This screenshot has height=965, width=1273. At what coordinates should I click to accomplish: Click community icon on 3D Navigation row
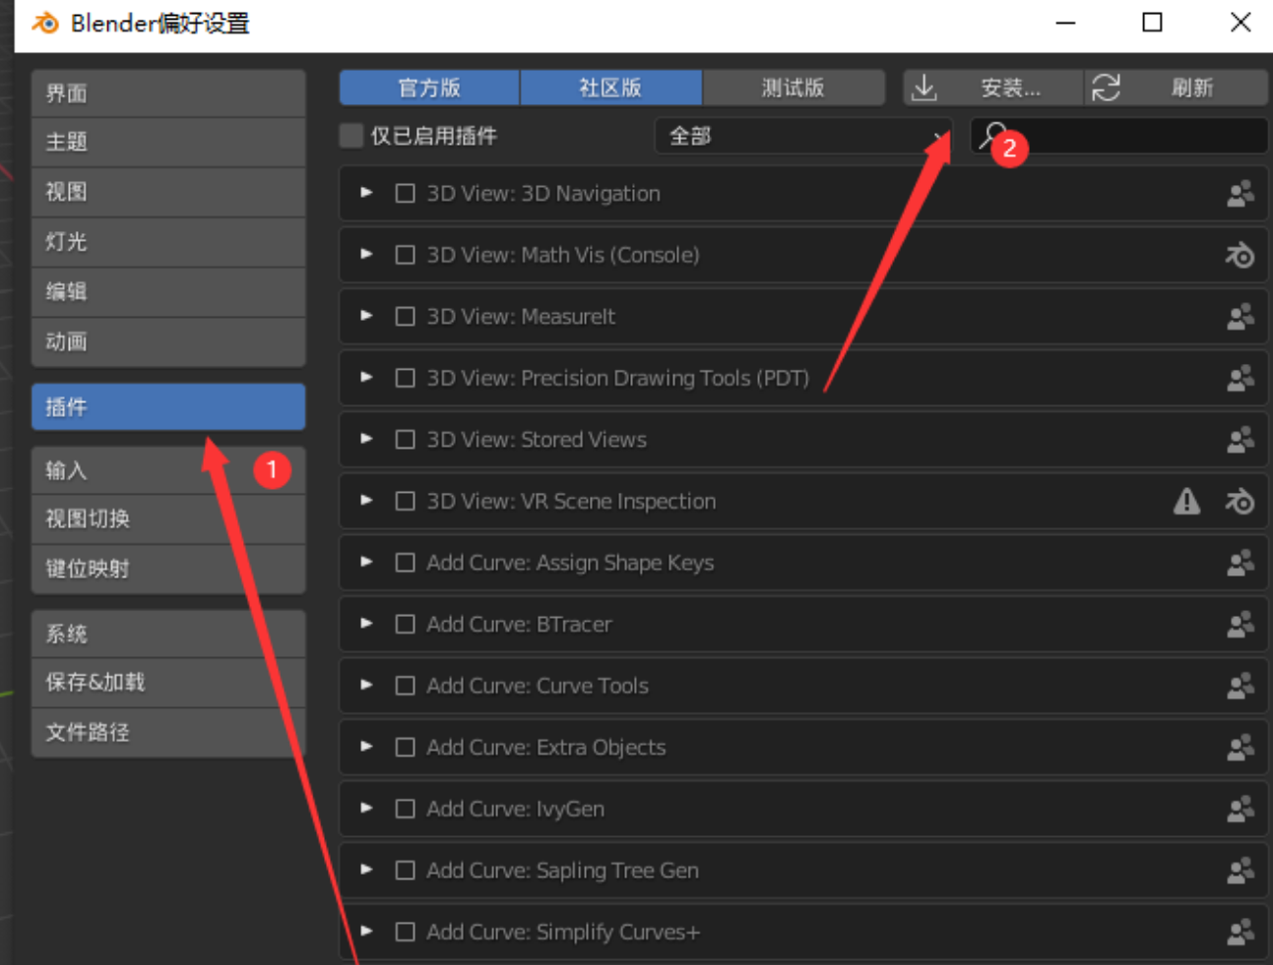click(1241, 194)
